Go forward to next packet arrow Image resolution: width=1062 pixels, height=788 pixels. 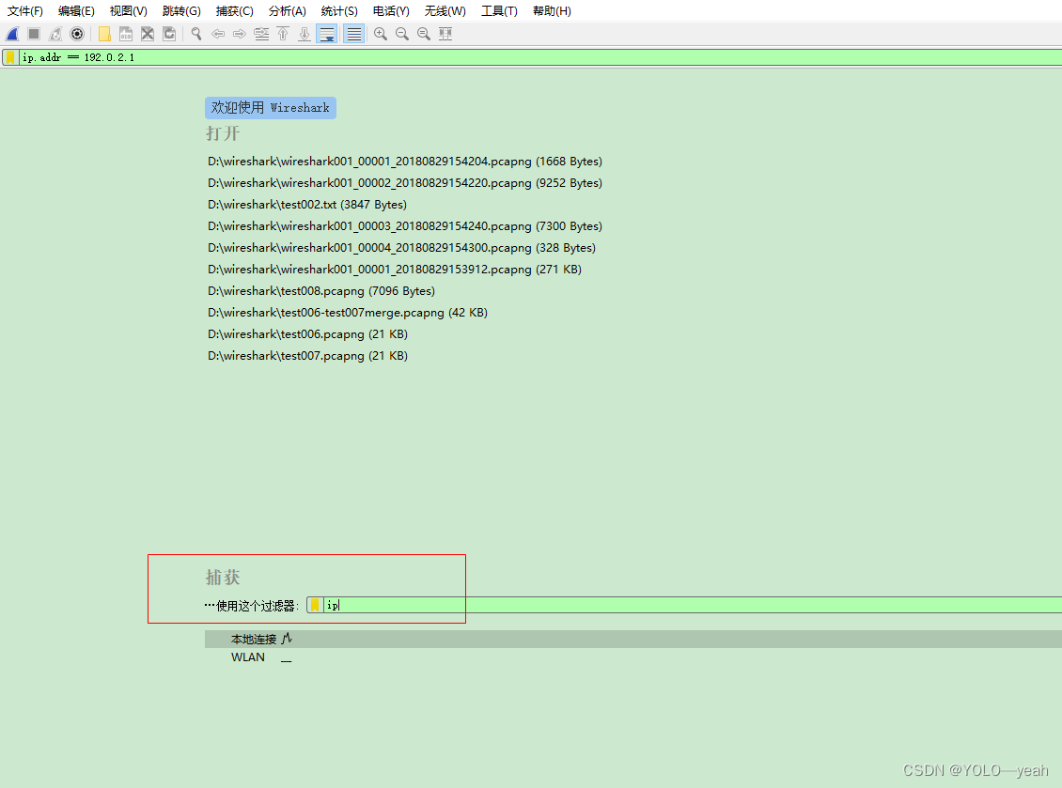(240, 34)
